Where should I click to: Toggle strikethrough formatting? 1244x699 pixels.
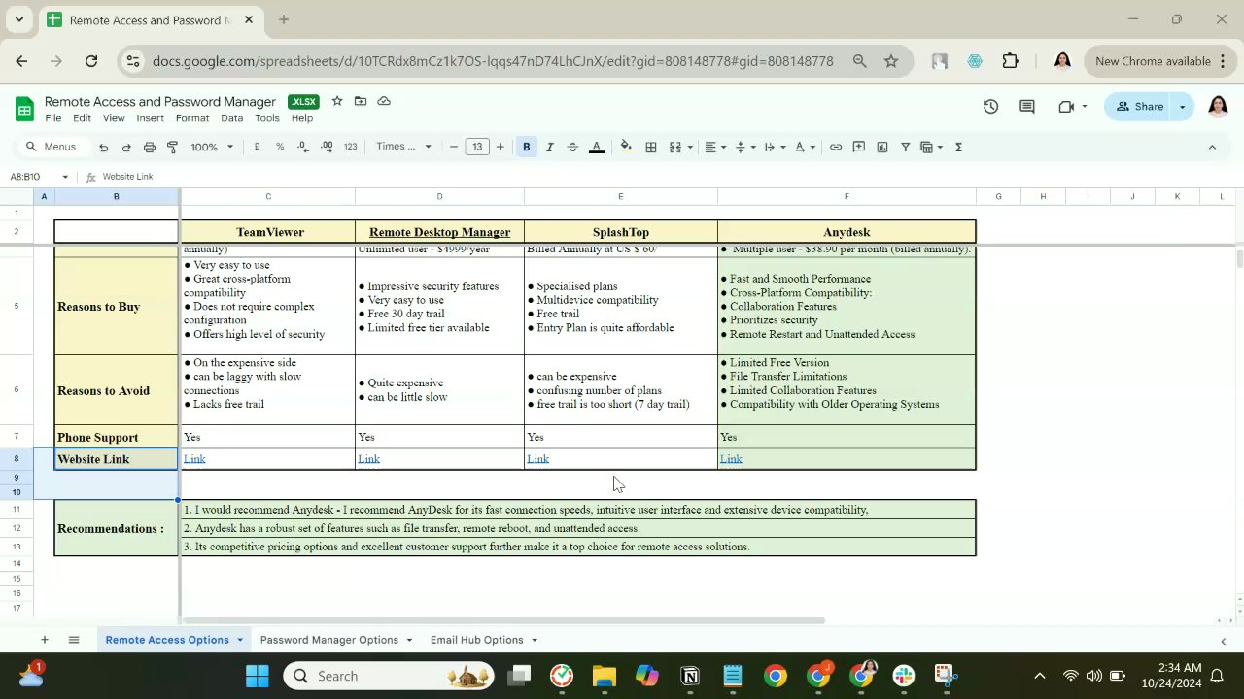pos(572,148)
